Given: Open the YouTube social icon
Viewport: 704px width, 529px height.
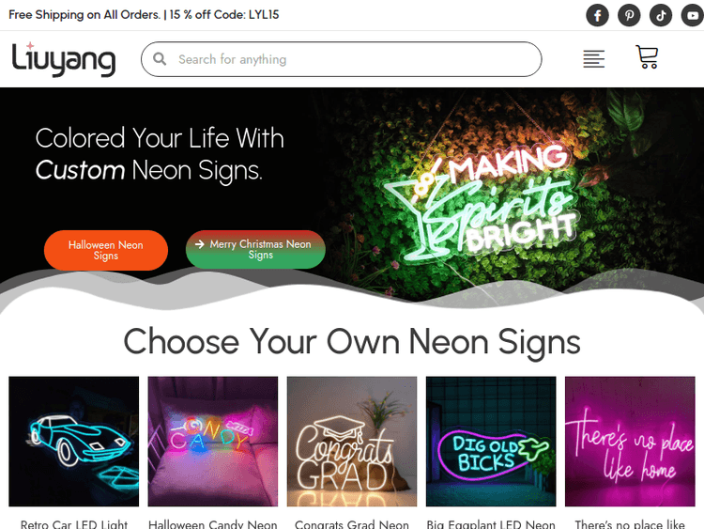Looking at the screenshot, I should [x=693, y=15].
